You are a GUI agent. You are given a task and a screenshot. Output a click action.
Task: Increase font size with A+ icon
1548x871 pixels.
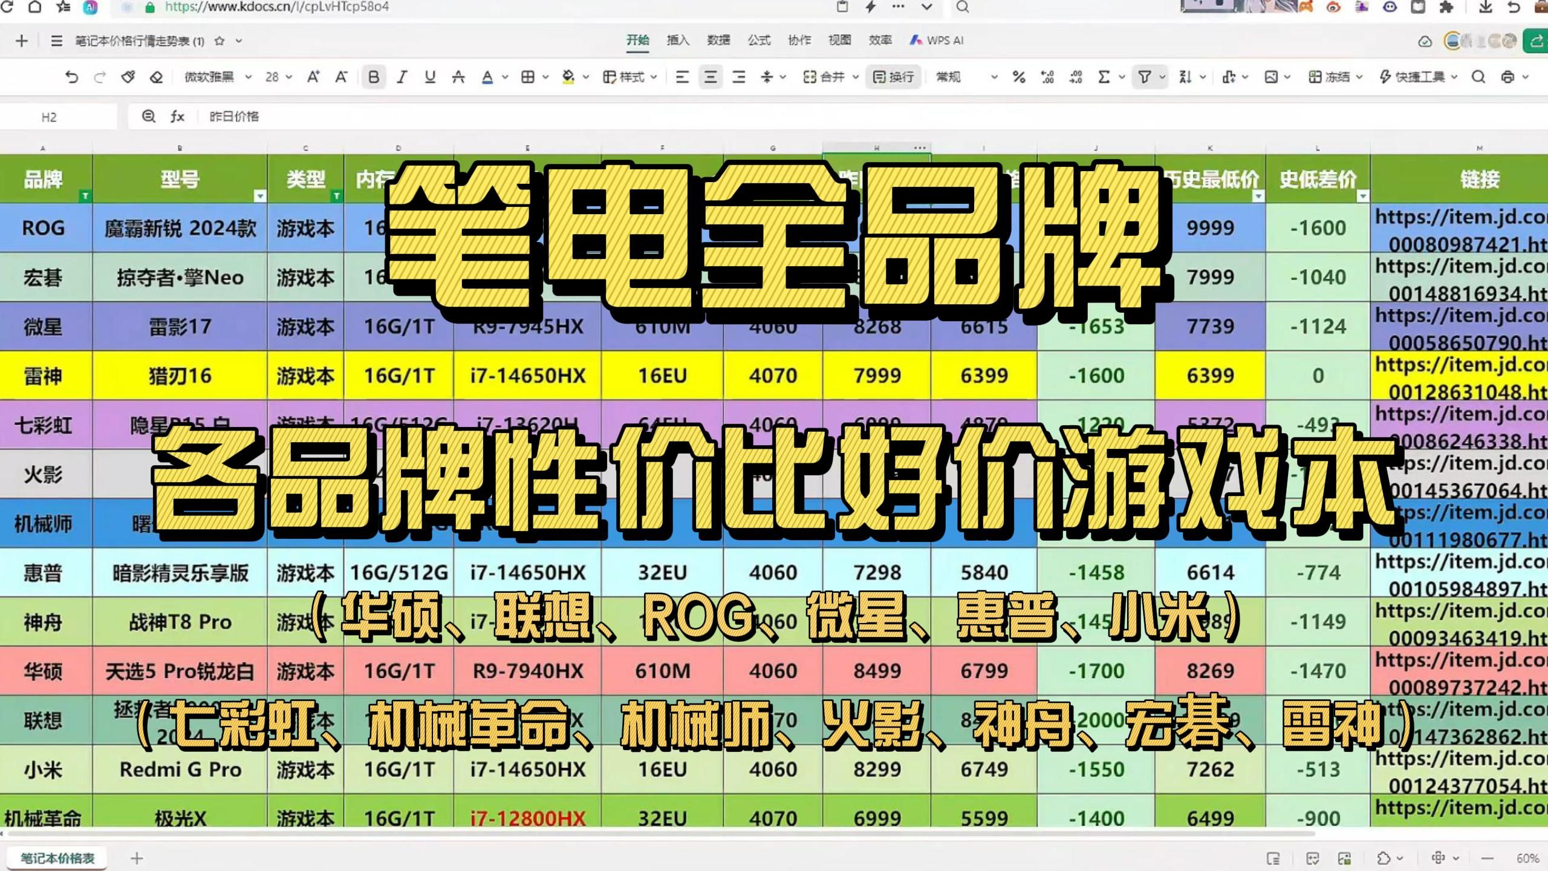pyautogui.click(x=313, y=77)
